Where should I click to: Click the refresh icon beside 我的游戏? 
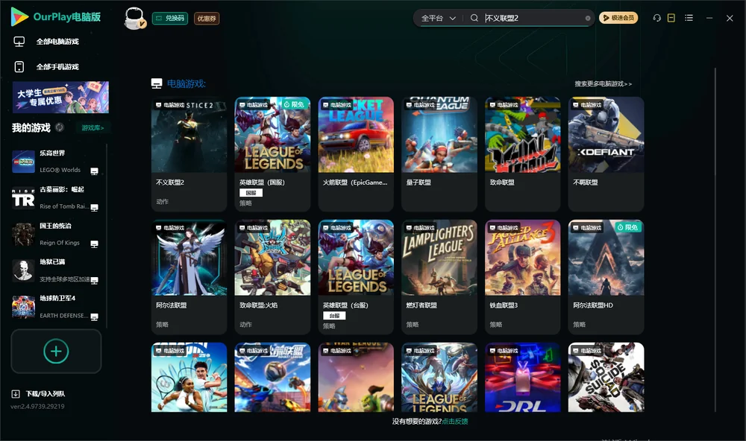(60, 127)
